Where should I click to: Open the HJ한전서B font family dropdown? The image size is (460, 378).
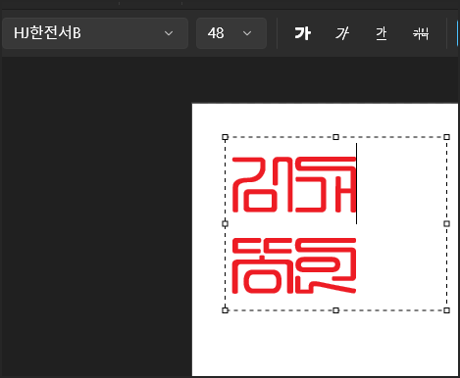pyautogui.click(x=95, y=33)
